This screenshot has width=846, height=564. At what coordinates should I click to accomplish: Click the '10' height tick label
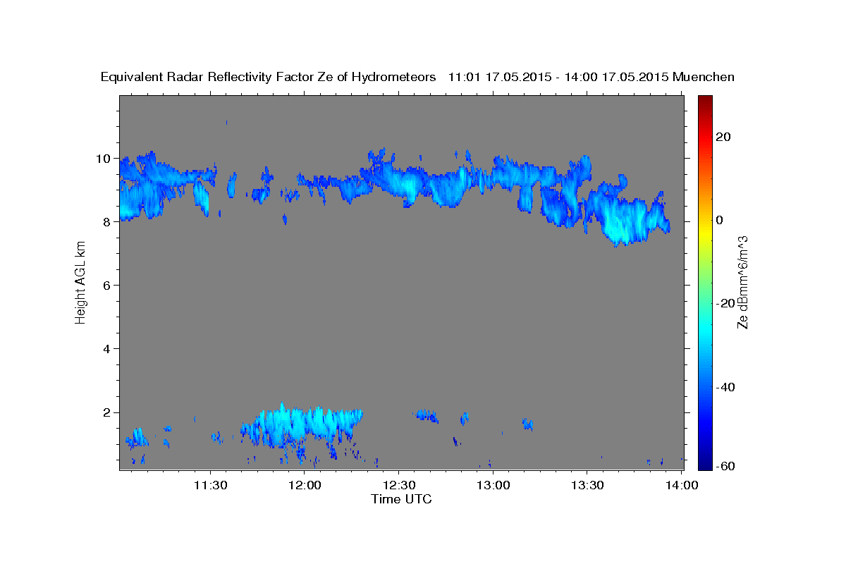tap(104, 158)
